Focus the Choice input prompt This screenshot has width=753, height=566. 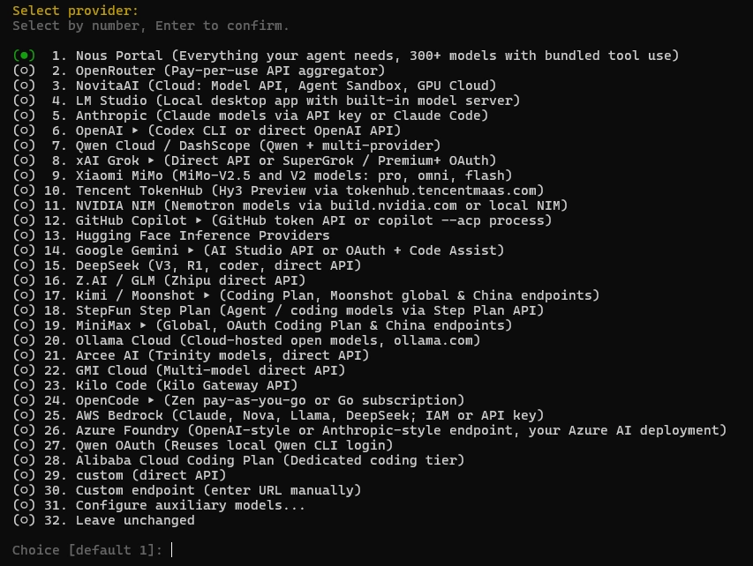coord(172,550)
